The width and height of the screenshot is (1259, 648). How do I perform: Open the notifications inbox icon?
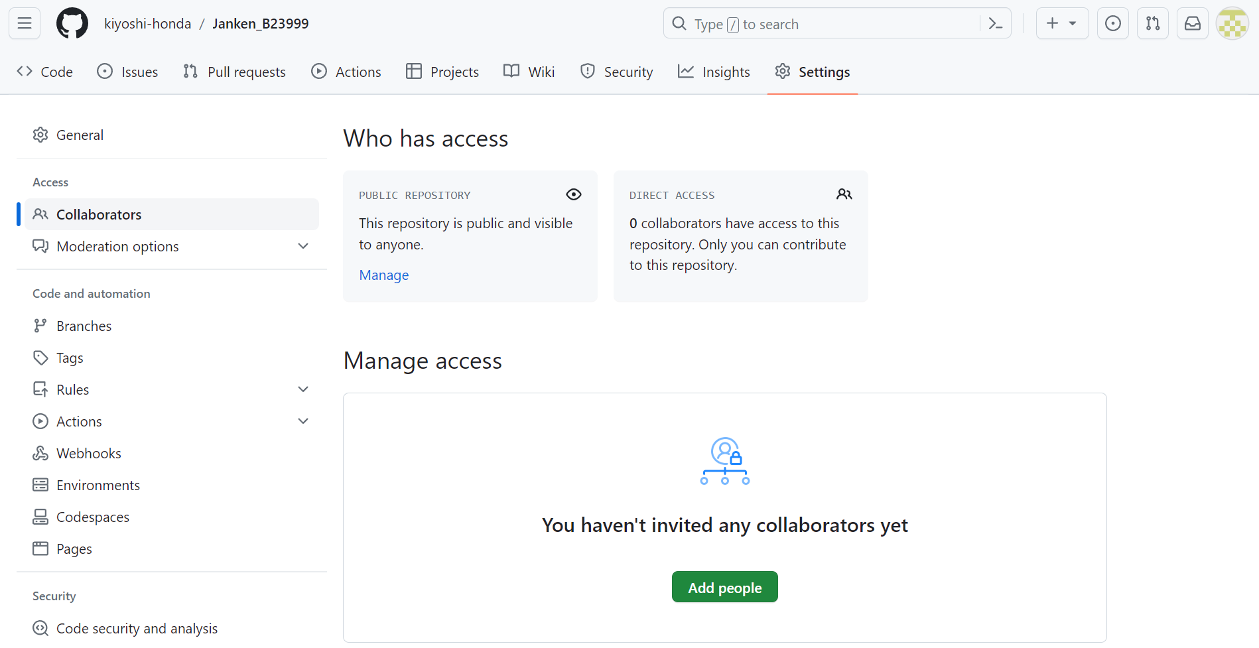pos(1192,24)
